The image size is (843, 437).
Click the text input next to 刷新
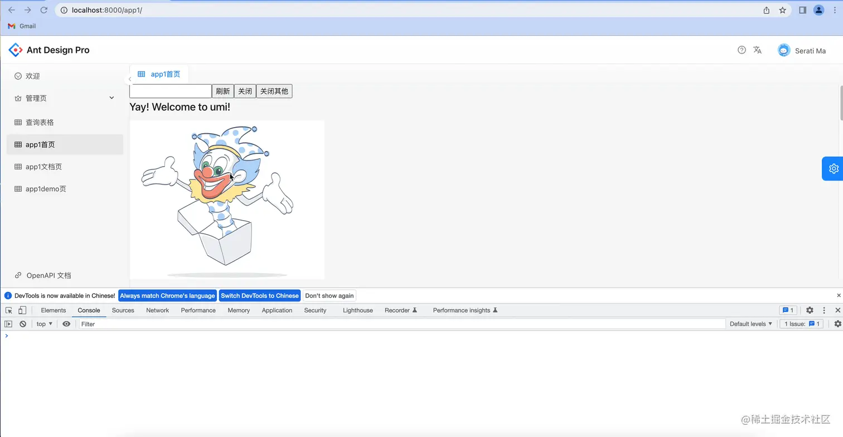pos(171,91)
